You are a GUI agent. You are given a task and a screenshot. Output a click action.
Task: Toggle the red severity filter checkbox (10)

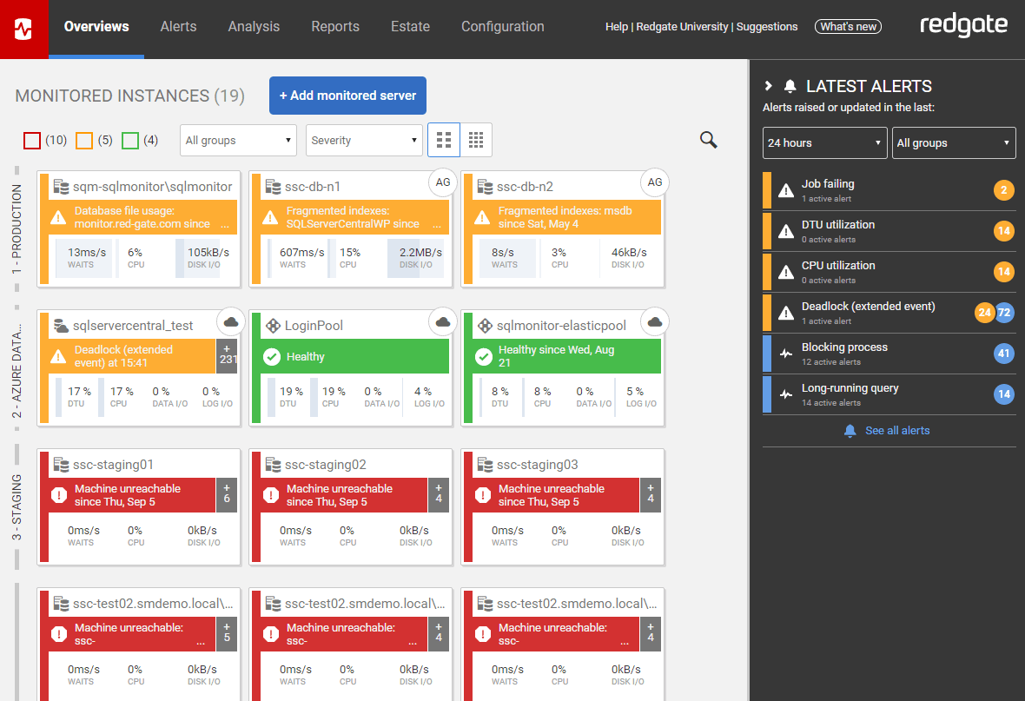pyautogui.click(x=32, y=139)
